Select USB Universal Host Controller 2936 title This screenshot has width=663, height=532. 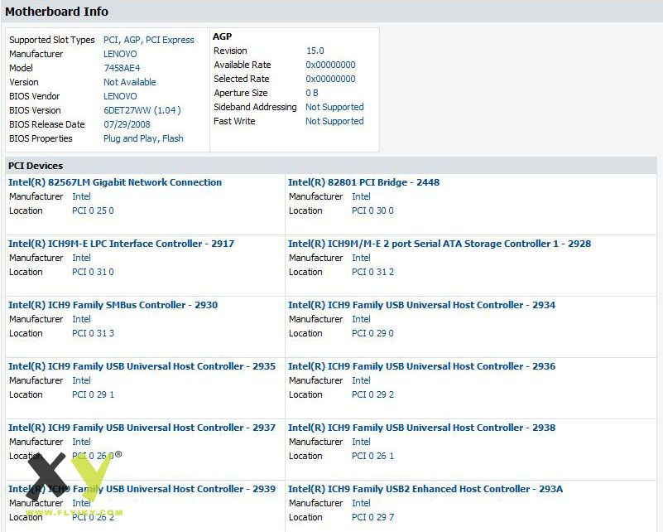pyautogui.click(x=421, y=366)
